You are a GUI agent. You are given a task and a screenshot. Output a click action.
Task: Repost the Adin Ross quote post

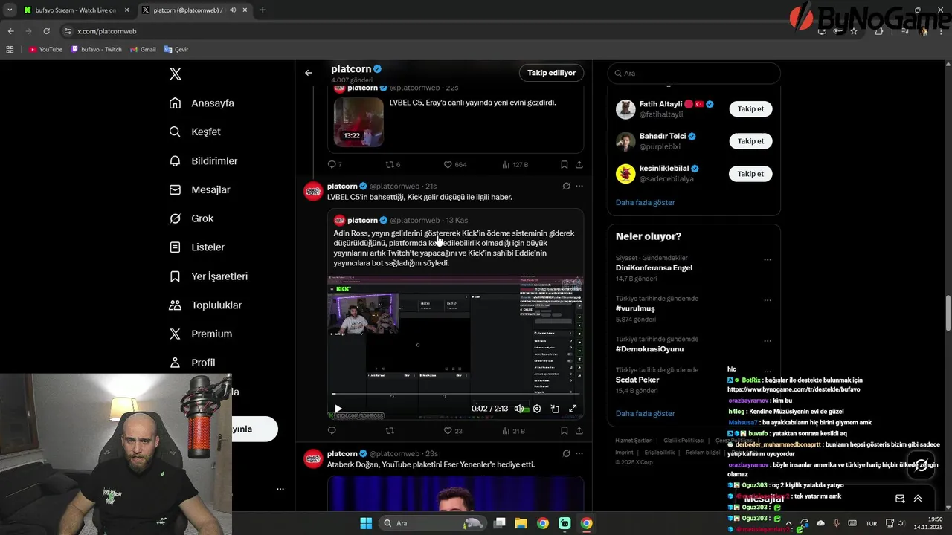pos(389,431)
